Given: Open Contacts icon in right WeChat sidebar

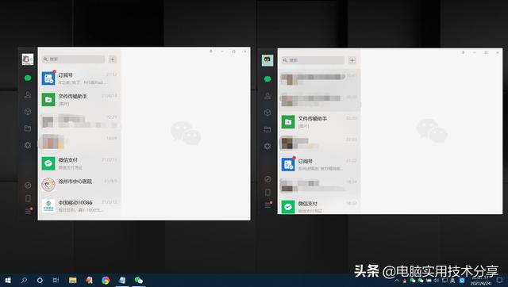Looking at the screenshot, I should point(267,96).
